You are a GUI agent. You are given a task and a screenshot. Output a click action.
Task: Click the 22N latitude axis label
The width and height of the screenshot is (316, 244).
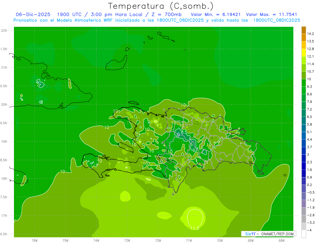(x=4, y=31)
